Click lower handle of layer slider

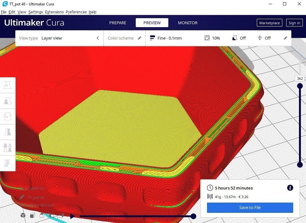tap(300, 165)
